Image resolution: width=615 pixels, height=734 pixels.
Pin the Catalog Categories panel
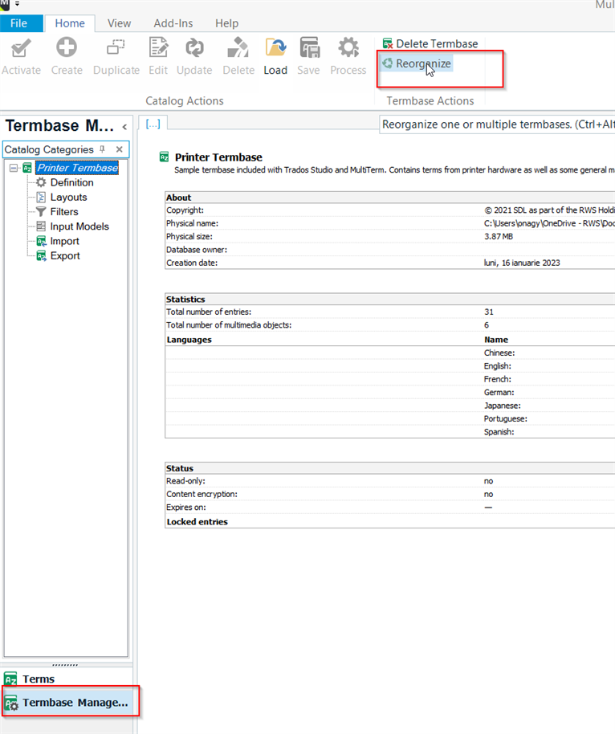pyautogui.click(x=102, y=149)
